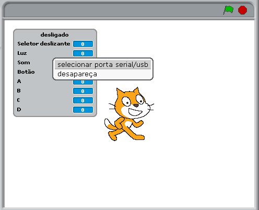
Task: Click the 'D' input label
Action: 19,110
